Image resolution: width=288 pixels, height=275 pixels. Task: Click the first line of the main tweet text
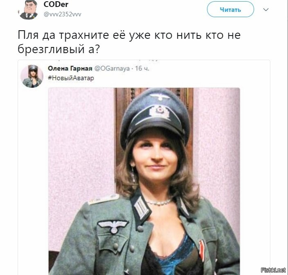click(129, 35)
